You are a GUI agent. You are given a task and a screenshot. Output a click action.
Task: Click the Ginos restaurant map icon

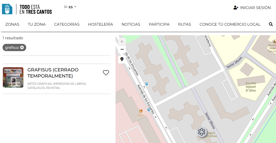[141, 111]
